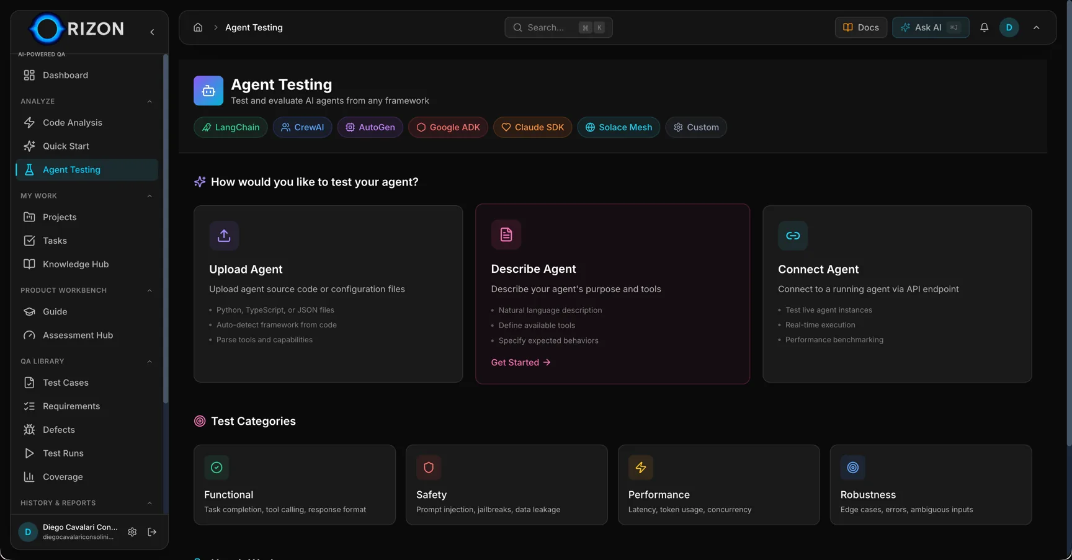
Task: Open the Agent Testing breadcrumb item
Action: click(x=254, y=27)
